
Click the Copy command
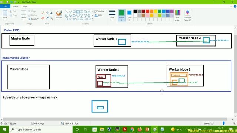[x=13, y=15]
